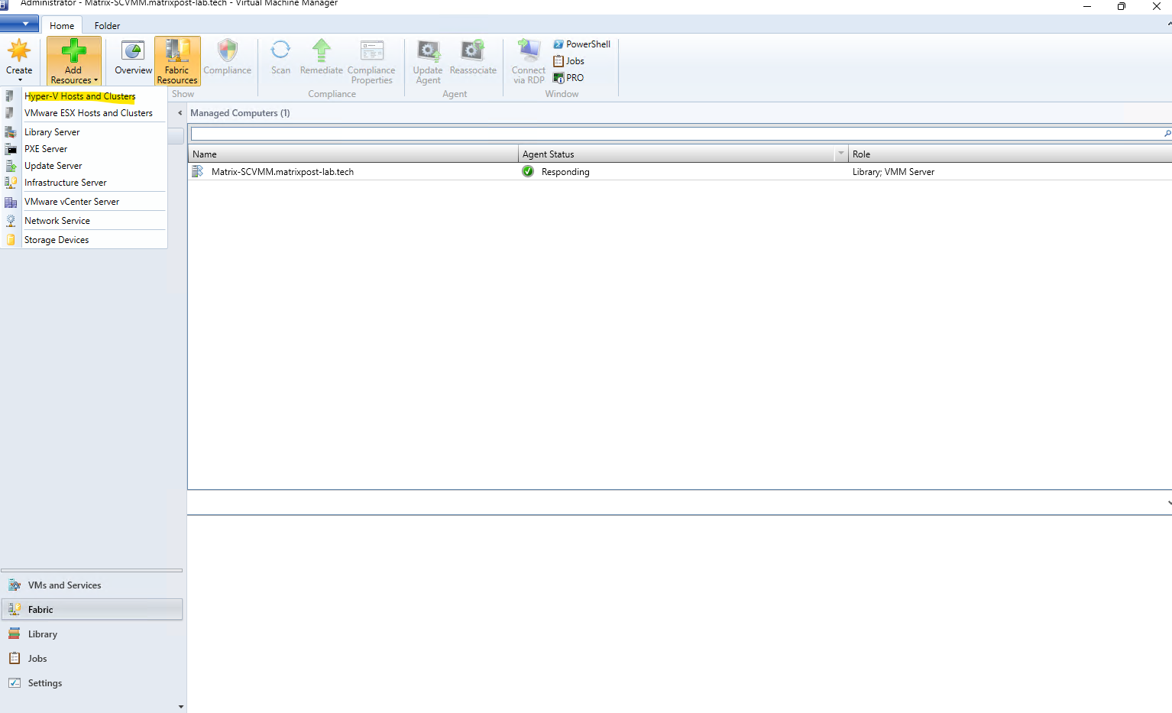Select Network Service menu entry
Image resolution: width=1172 pixels, height=713 pixels.
pos(57,221)
